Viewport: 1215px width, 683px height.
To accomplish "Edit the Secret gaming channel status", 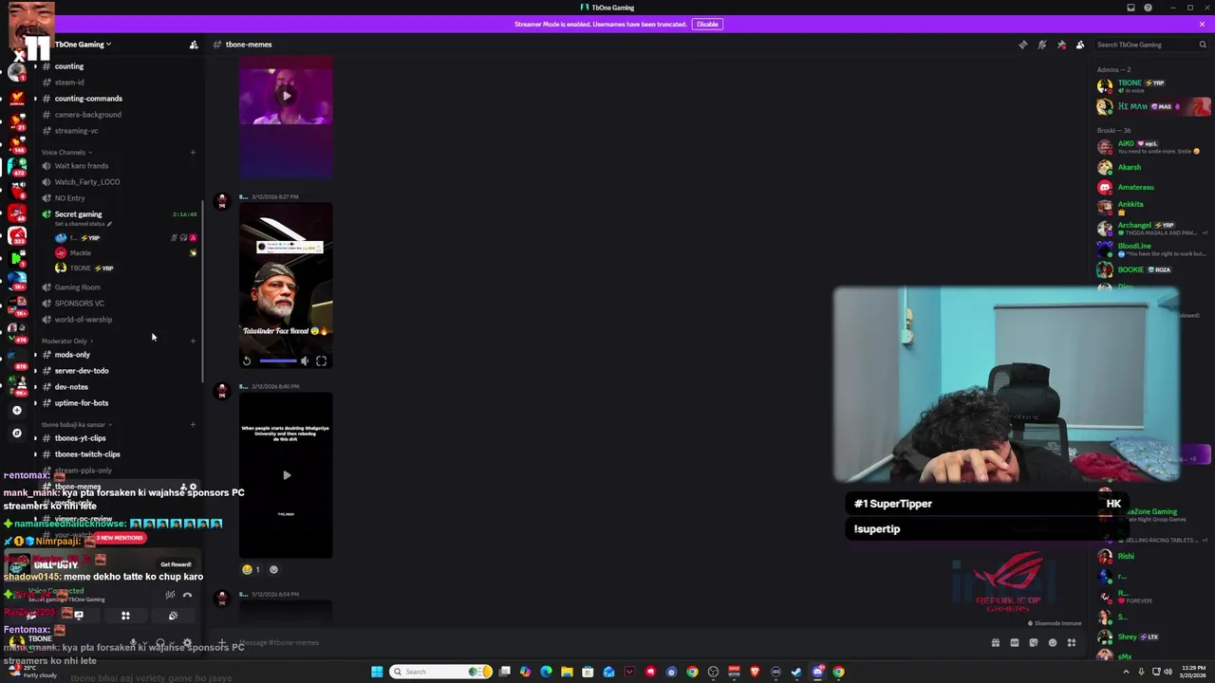I will tap(84, 224).
